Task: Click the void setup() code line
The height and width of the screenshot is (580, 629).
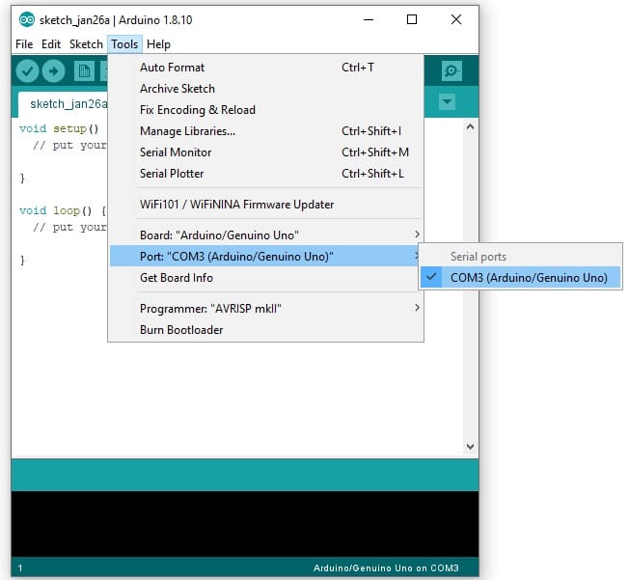Action: click(59, 128)
